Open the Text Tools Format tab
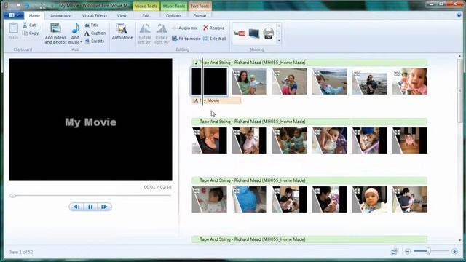 pyautogui.click(x=200, y=15)
